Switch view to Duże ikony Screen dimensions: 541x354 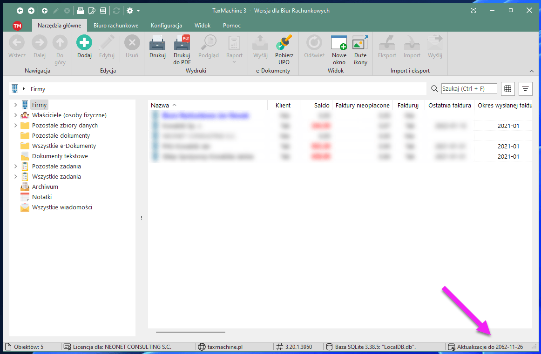[x=360, y=43]
